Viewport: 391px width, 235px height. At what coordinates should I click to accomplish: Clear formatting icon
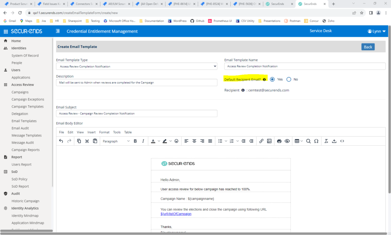[326, 141]
